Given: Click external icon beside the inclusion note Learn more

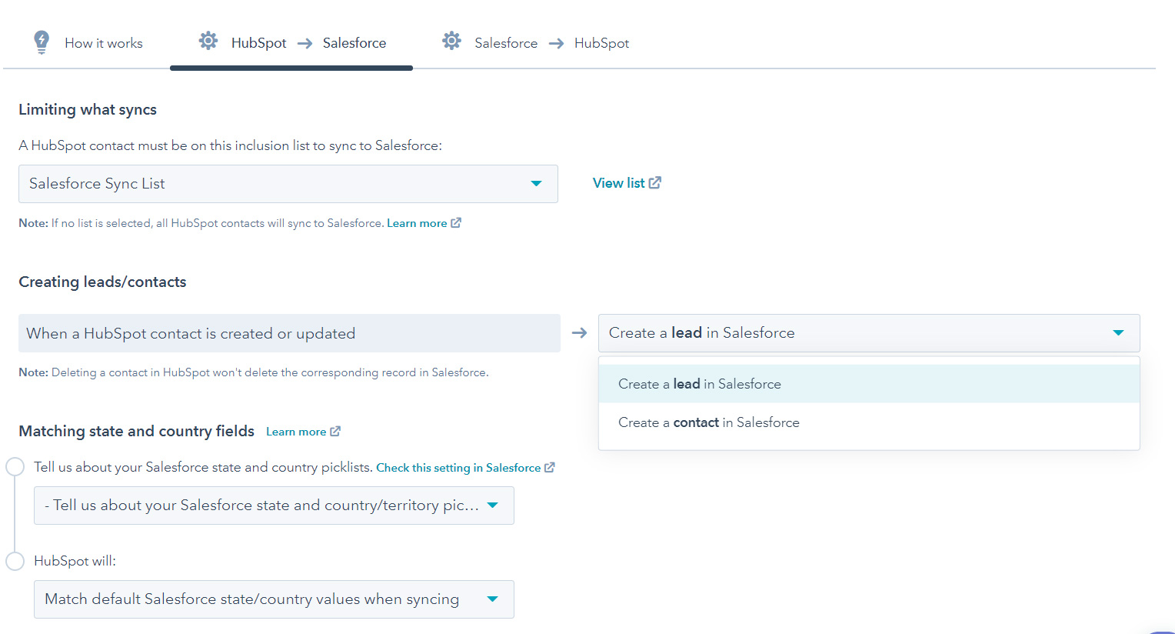Looking at the screenshot, I should coord(456,222).
